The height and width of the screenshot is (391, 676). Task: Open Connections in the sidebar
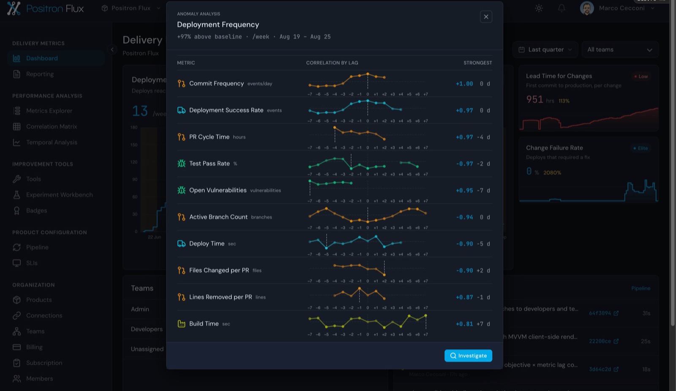56,315
